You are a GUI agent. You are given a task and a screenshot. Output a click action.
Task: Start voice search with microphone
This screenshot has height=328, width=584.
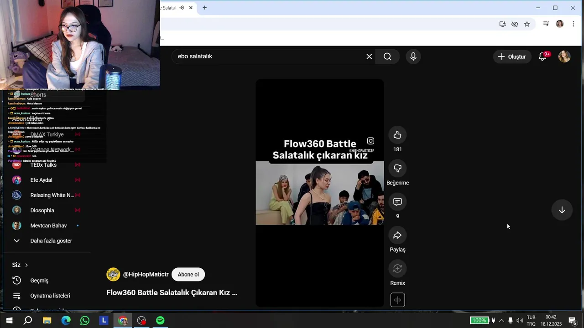[413, 56]
